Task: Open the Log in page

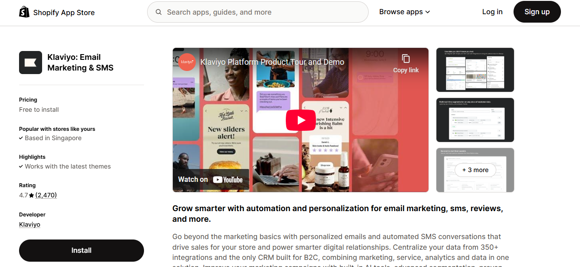Action: pyautogui.click(x=492, y=12)
